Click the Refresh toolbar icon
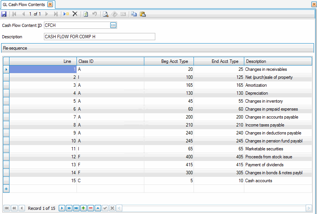The width and height of the screenshot is (317, 214). 86,14
